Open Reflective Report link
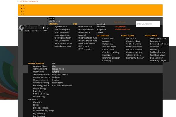176x117 pixels. click(109, 47)
